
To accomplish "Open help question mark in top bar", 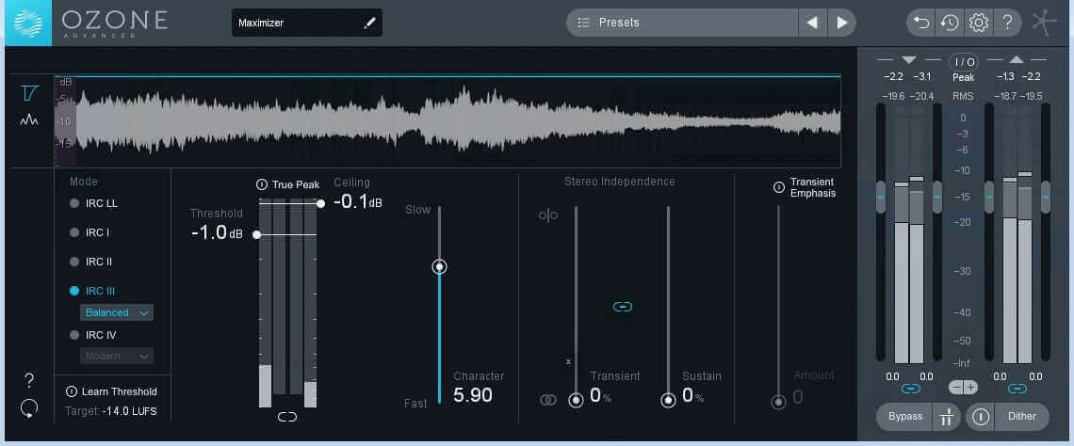I will pos(1007,23).
